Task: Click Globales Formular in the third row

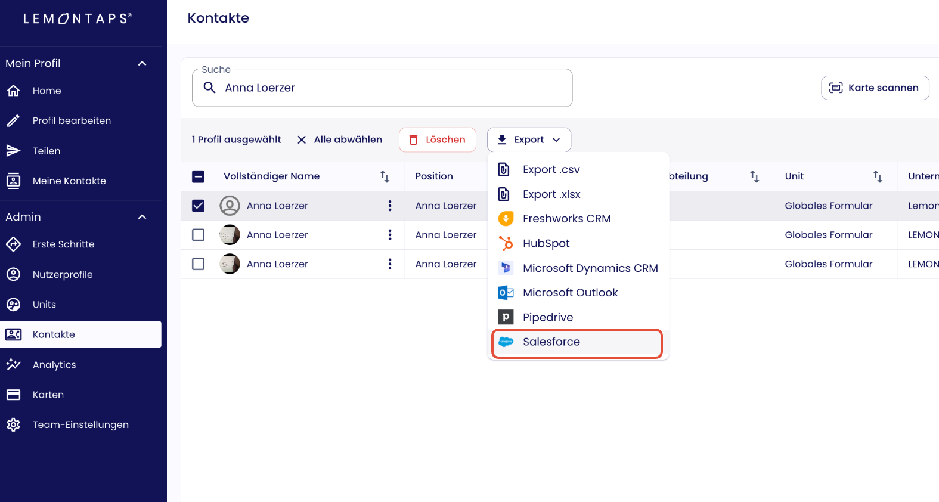Action: point(828,264)
